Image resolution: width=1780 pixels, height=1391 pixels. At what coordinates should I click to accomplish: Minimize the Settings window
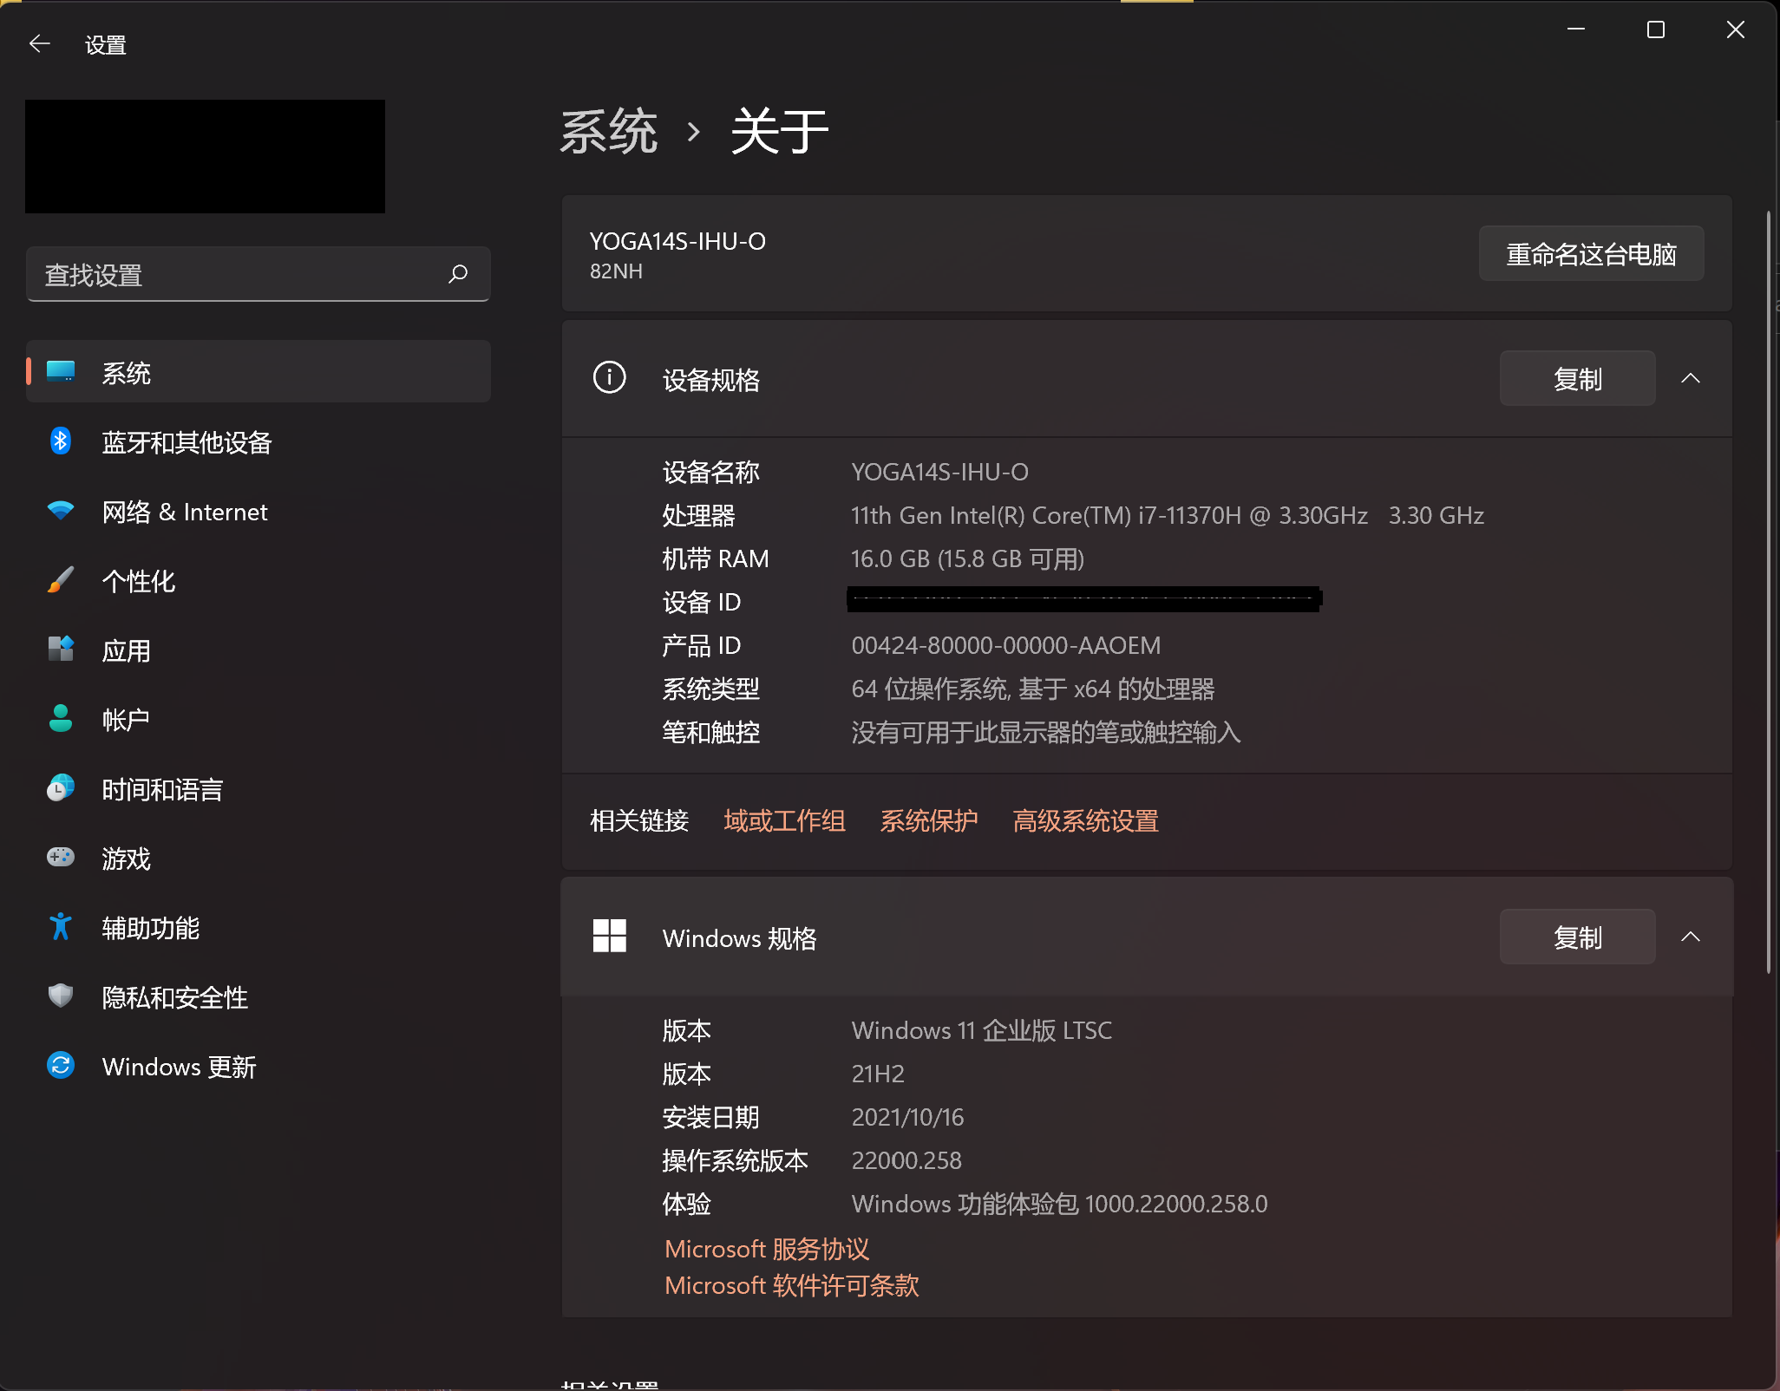[x=1576, y=29]
